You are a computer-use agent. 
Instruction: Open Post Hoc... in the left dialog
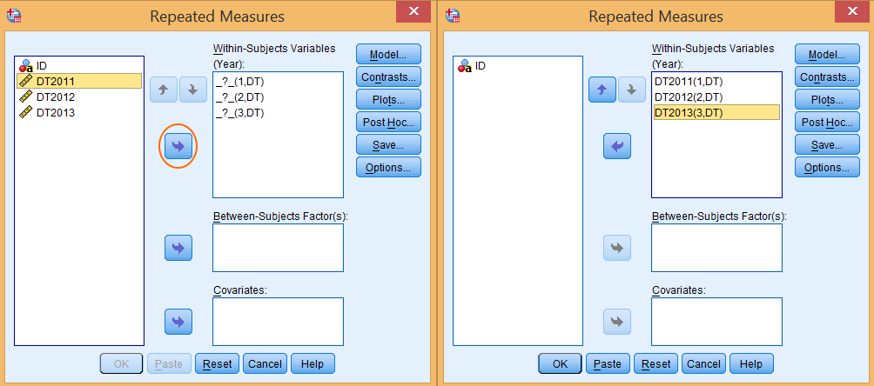[x=388, y=122]
